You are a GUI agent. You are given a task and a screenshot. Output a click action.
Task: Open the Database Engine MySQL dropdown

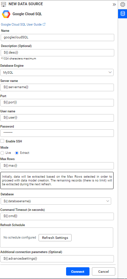pyautogui.click(x=57, y=72)
